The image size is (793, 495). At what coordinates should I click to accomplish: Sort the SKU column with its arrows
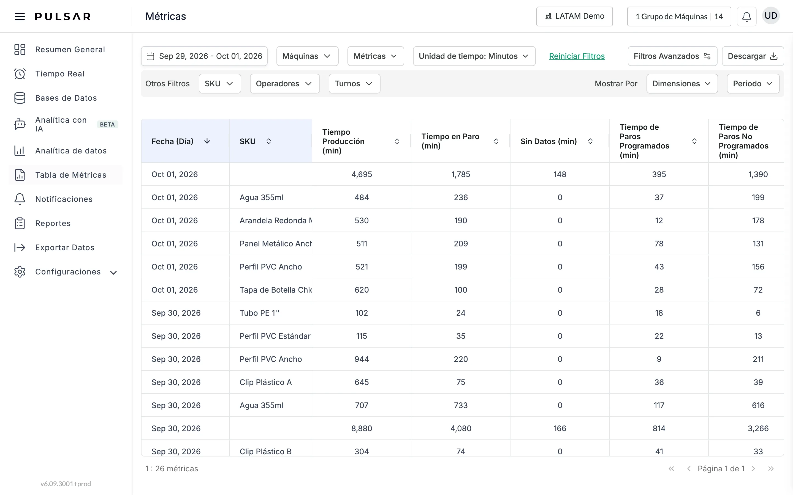click(269, 141)
